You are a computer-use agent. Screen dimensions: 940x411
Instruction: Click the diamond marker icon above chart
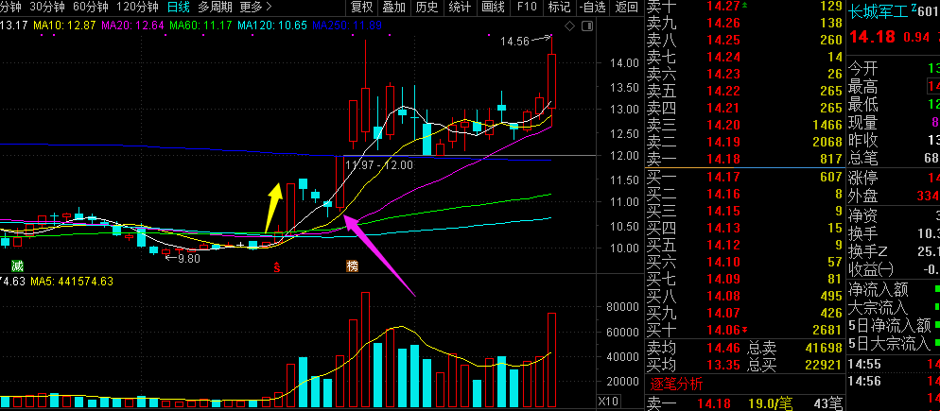coord(570,26)
